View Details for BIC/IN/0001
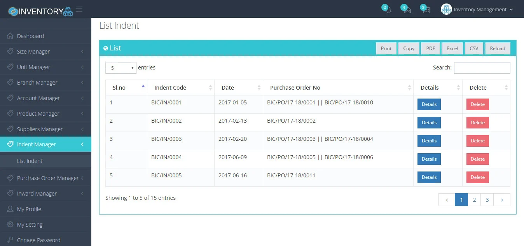 [x=429, y=104]
